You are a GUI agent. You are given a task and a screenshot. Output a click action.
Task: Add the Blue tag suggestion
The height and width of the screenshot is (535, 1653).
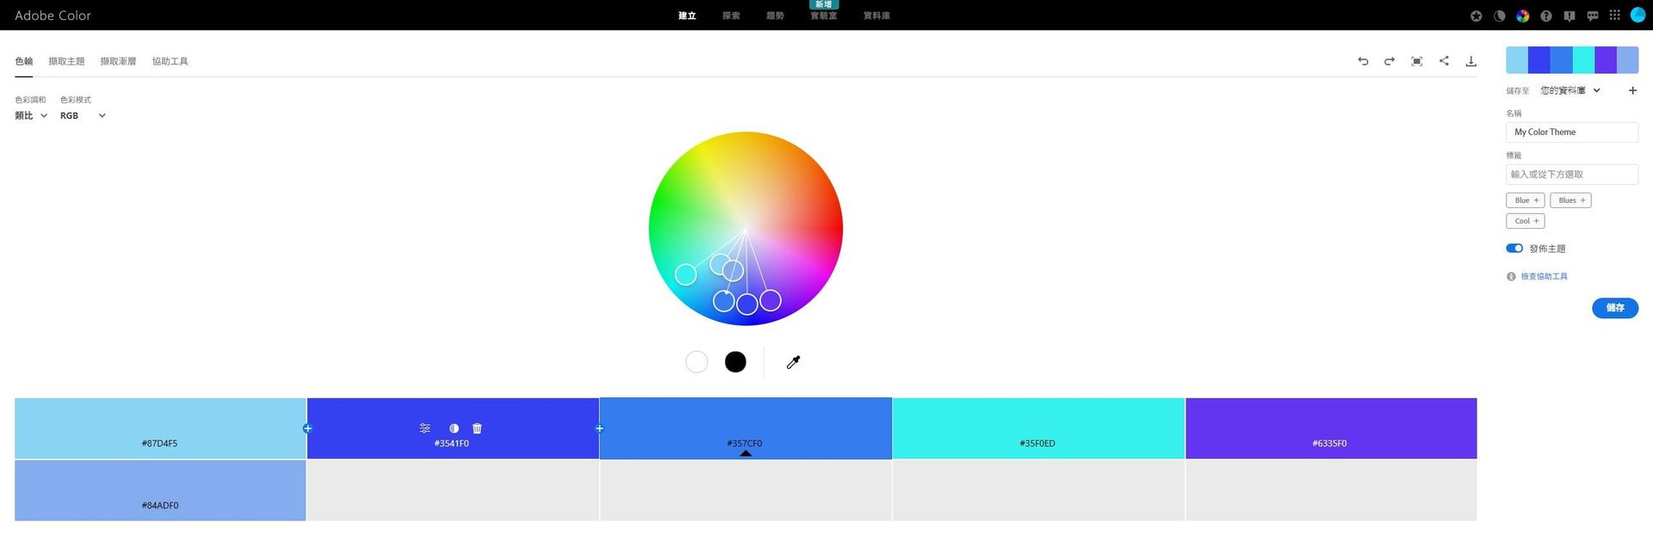click(1525, 200)
